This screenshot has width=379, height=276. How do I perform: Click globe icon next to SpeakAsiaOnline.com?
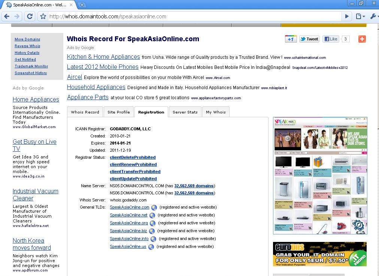pyautogui.click(x=154, y=207)
